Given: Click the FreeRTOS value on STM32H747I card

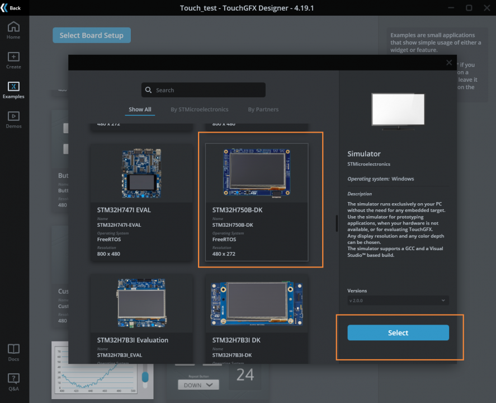Looking at the screenshot, I should [x=109, y=240].
